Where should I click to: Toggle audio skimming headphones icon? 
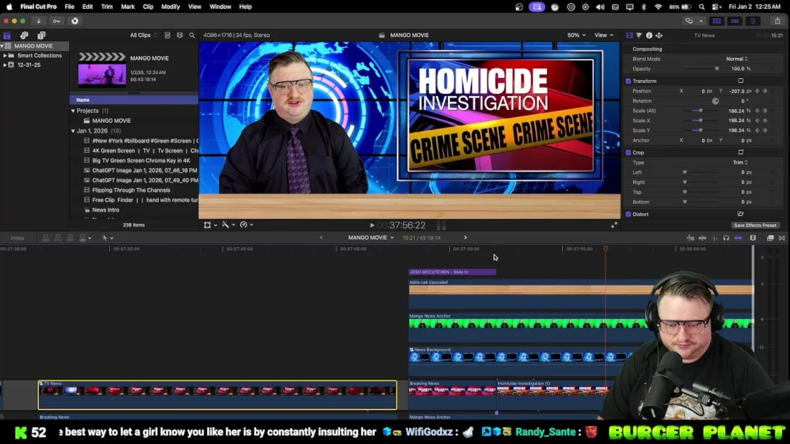(x=726, y=238)
